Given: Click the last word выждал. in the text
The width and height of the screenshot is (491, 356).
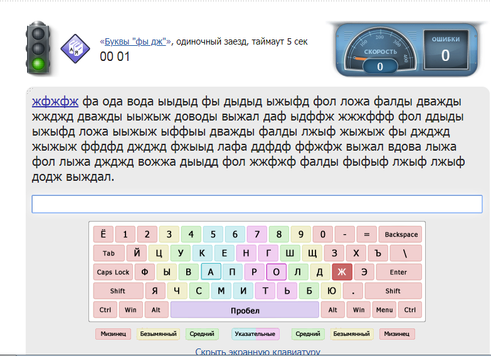Looking at the screenshot, I should (90, 177).
